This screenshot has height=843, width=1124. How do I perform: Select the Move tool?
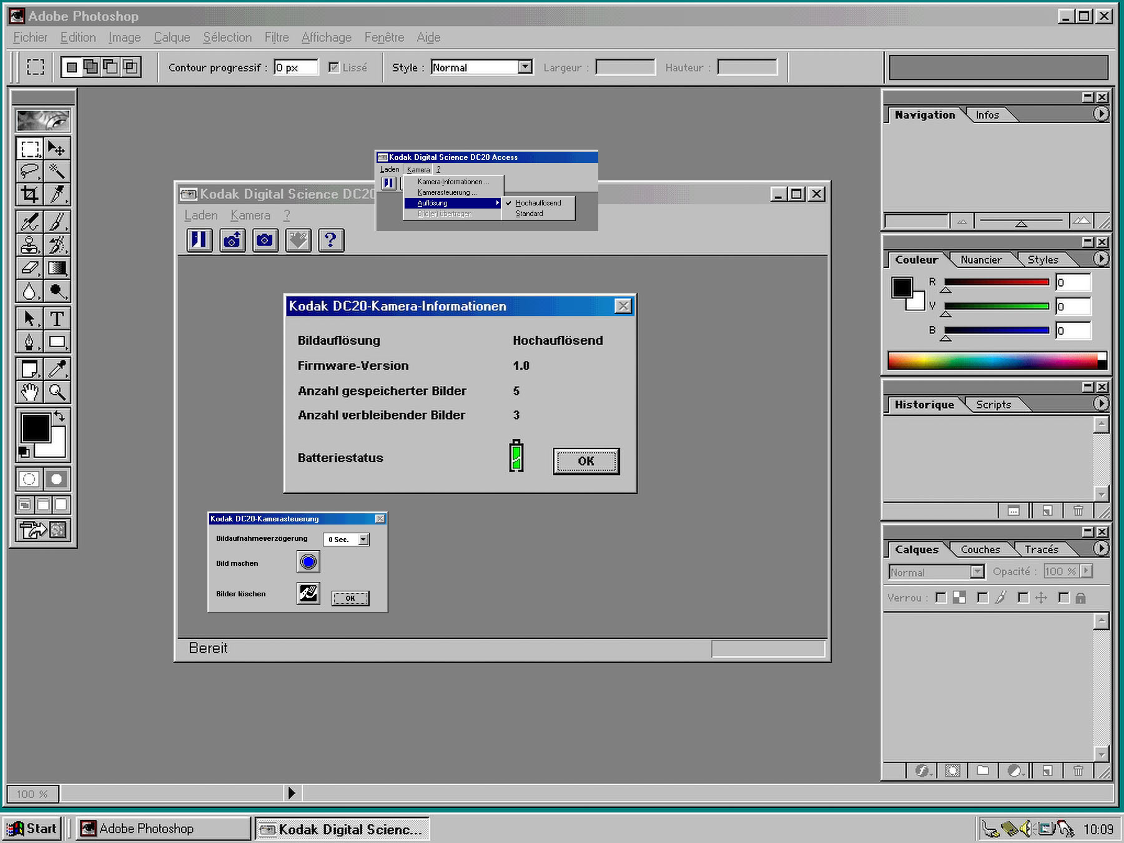click(x=57, y=149)
